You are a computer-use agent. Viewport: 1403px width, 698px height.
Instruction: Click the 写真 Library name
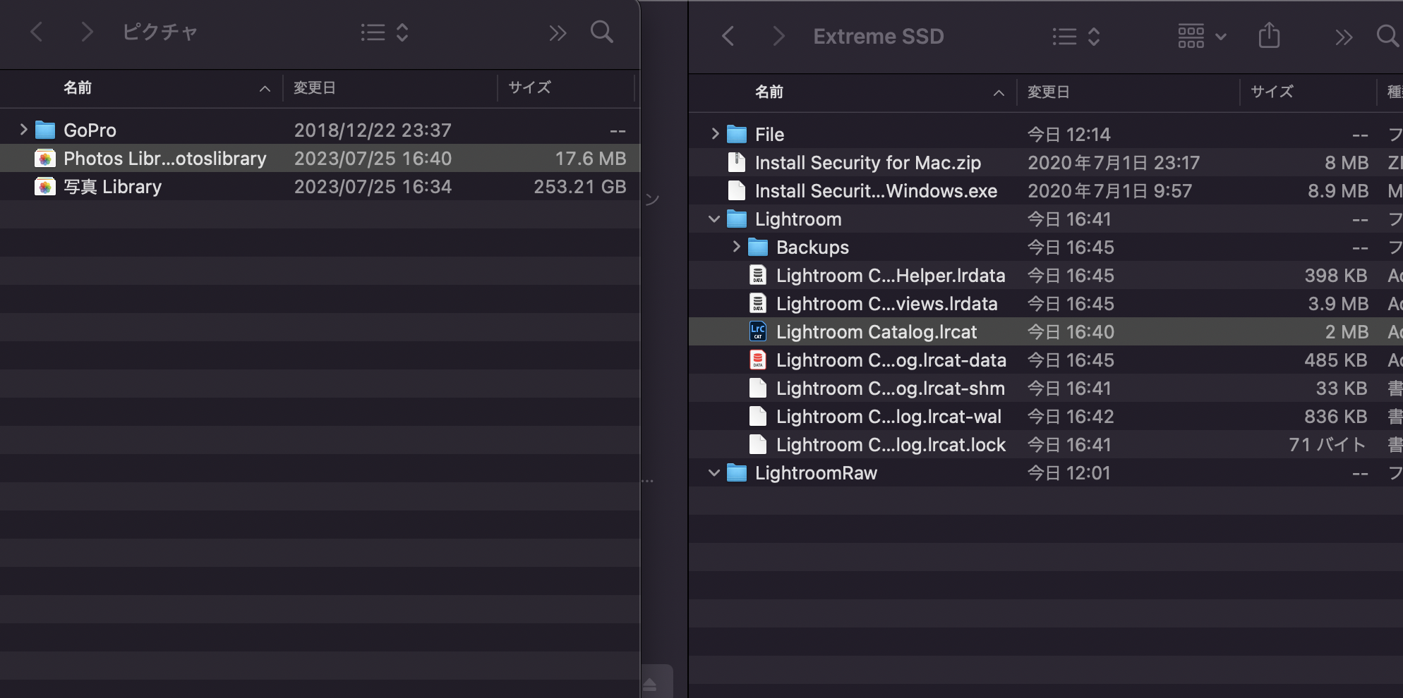click(113, 187)
